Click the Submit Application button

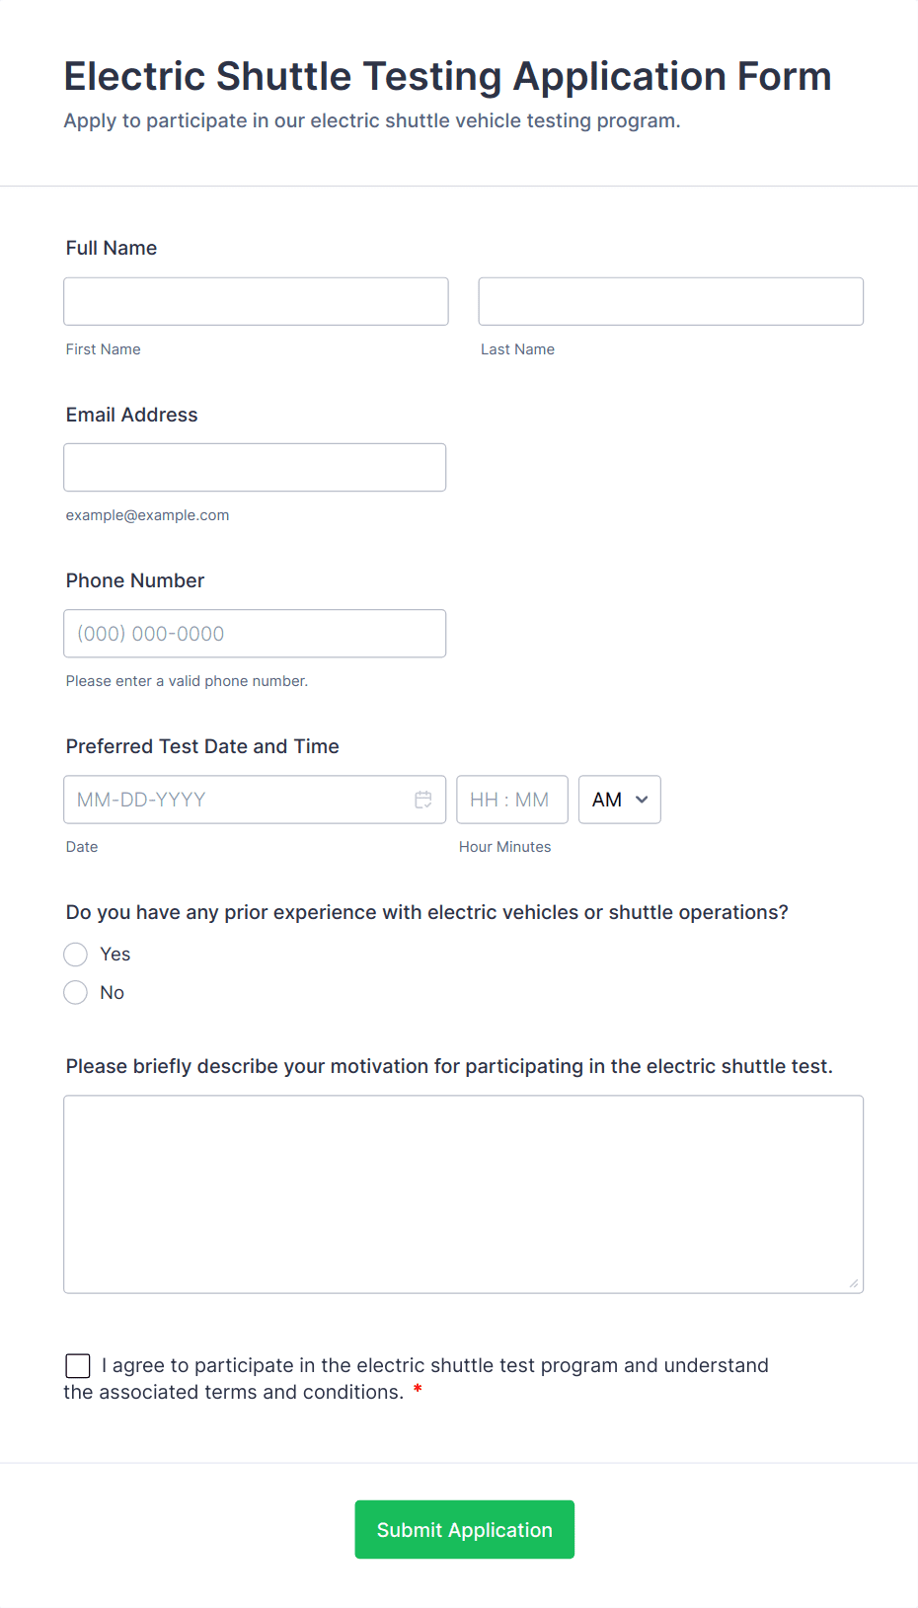[x=464, y=1530]
